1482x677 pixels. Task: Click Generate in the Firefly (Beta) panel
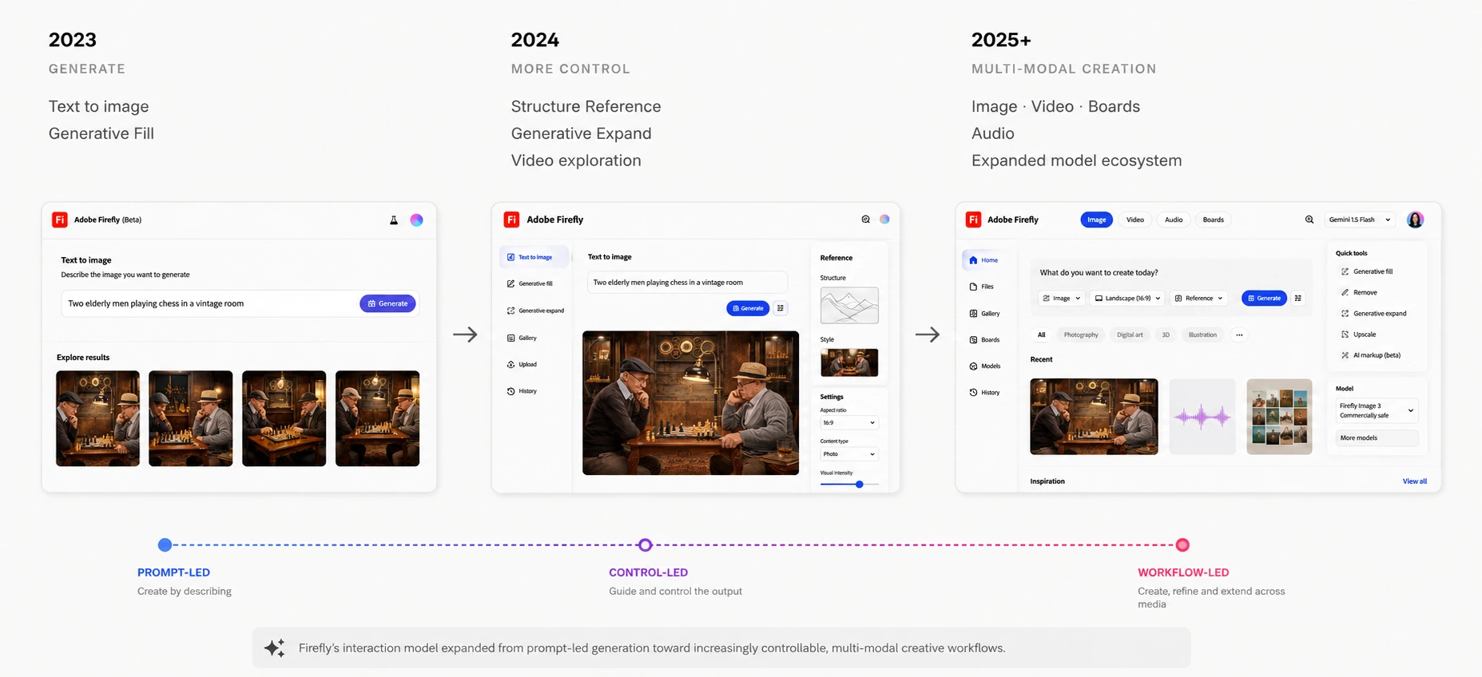(387, 303)
